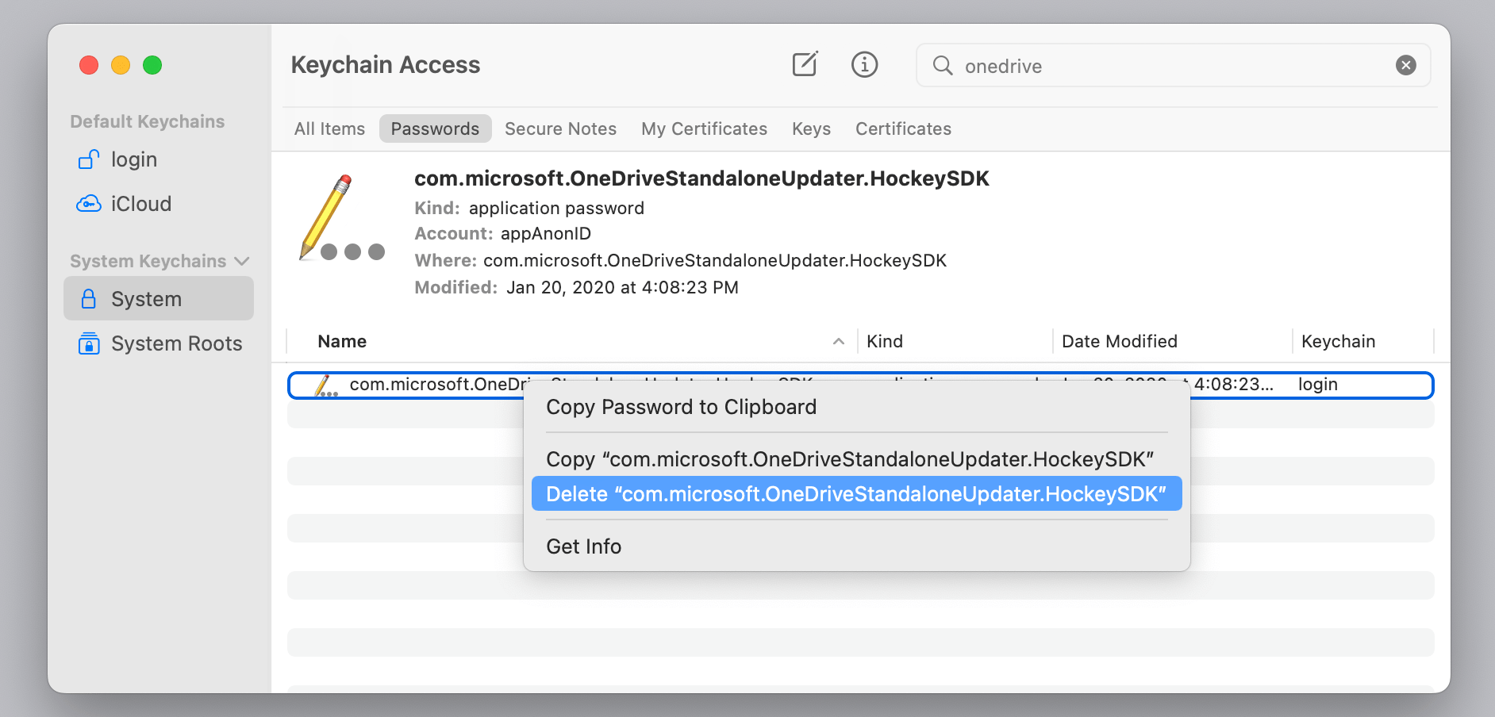Minimize window with the yellow button
This screenshot has width=1495, height=717.
pos(121,65)
